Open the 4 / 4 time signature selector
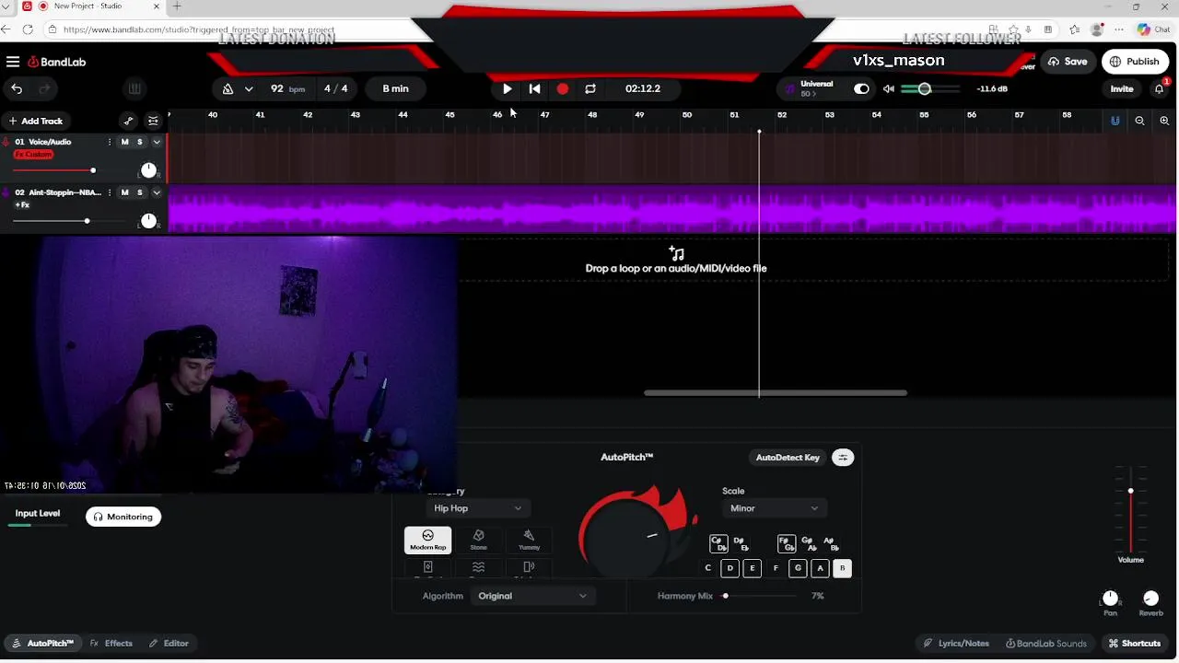The width and height of the screenshot is (1179, 663). [x=336, y=88]
